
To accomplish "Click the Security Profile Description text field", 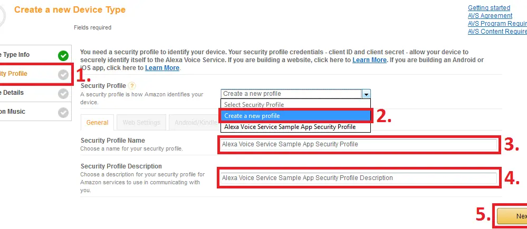I will click(x=359, y=178).
